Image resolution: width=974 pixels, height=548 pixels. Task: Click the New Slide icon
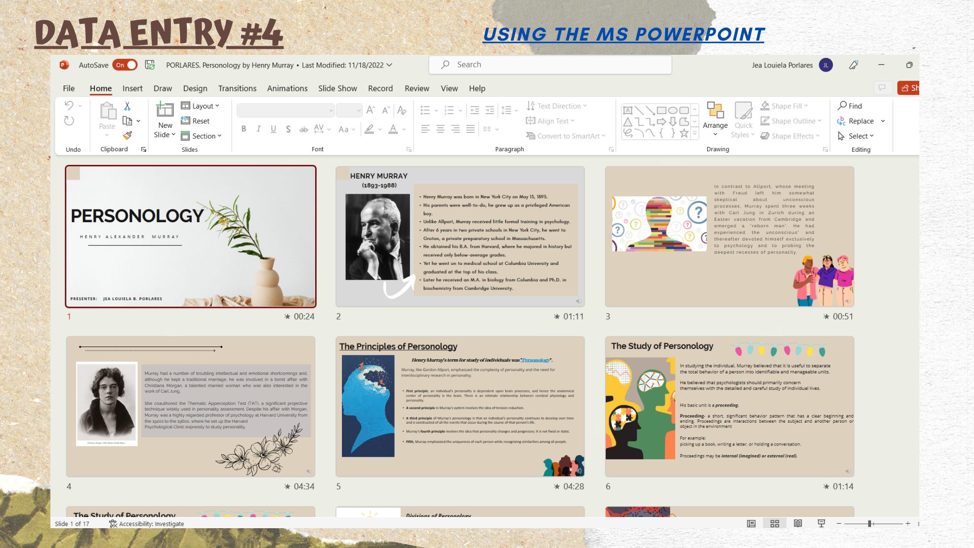(165, 109)
